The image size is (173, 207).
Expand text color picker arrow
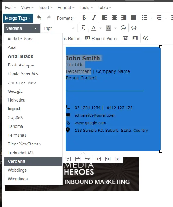click(101, 28)
